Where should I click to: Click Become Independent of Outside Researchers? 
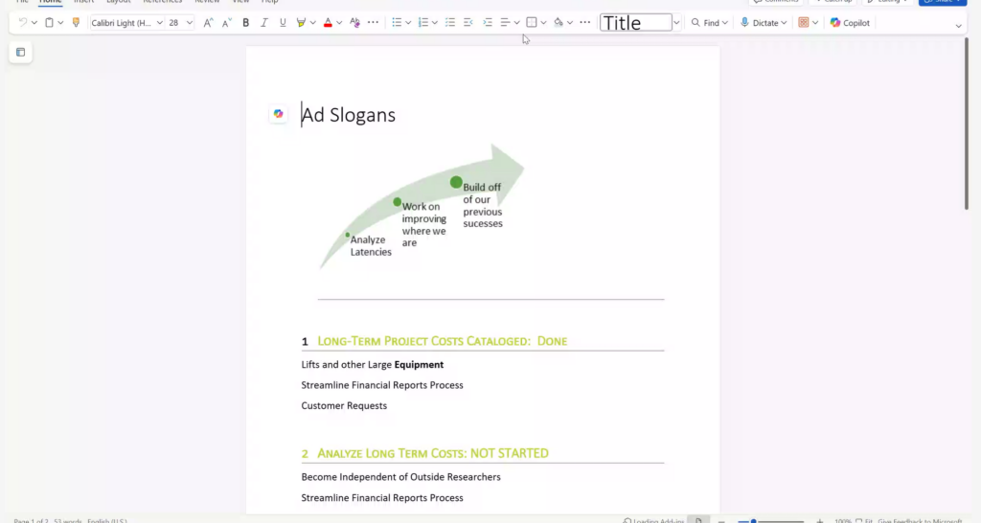click(401, 477)
